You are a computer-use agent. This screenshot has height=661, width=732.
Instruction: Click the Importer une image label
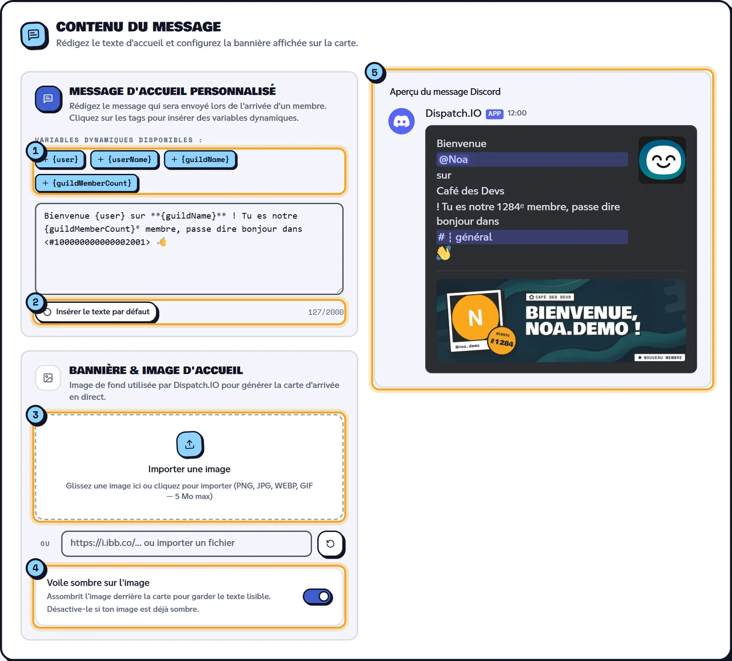point(189,469)
